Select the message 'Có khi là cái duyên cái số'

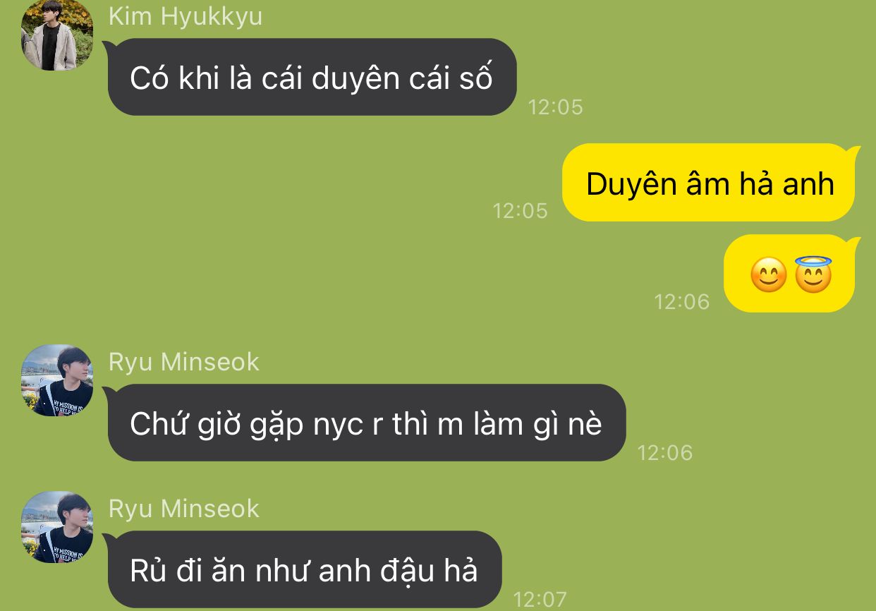coord(312,77)
